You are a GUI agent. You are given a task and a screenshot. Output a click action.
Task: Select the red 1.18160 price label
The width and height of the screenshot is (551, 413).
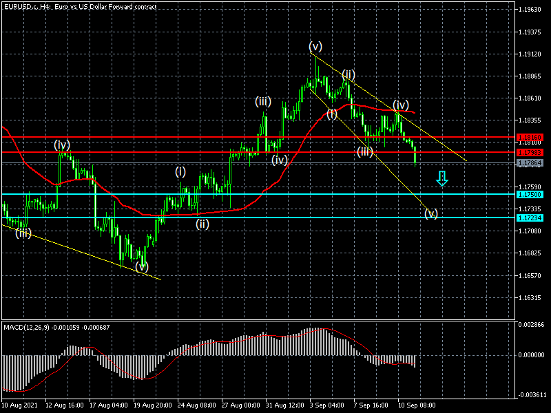[531, 138]
